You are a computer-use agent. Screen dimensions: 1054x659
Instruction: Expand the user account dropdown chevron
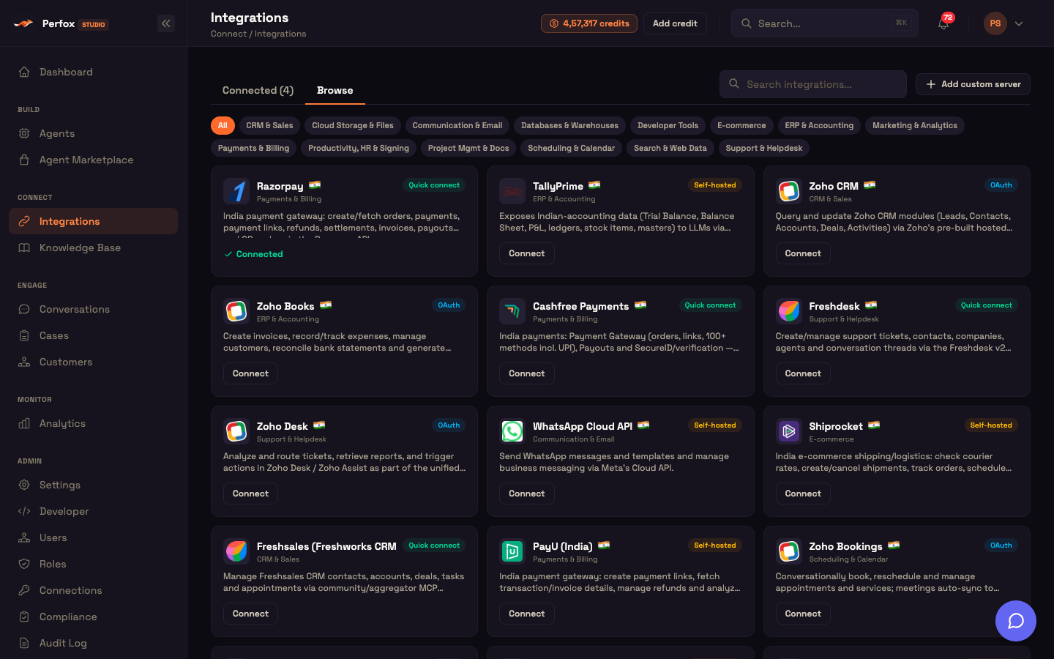pos(1019,23)
